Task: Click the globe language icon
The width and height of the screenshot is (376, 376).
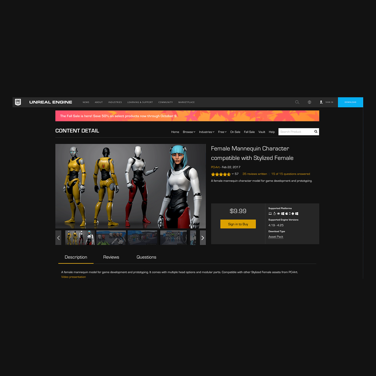Action: [310, 102]
